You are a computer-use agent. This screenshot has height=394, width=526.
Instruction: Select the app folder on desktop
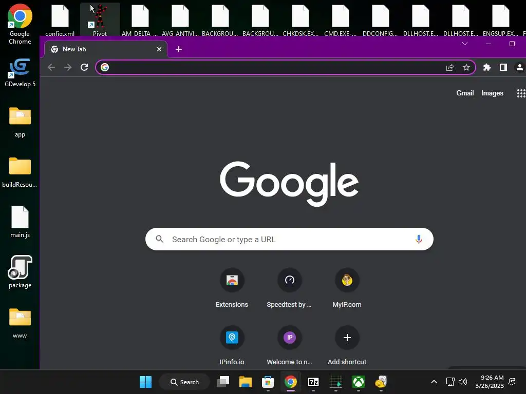20,122
